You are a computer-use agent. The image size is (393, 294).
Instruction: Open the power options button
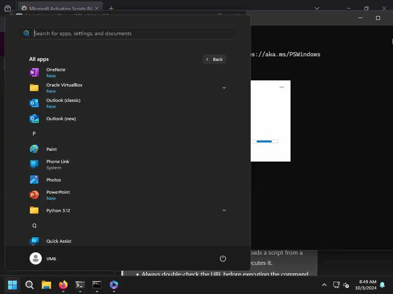tap(223, 258)
